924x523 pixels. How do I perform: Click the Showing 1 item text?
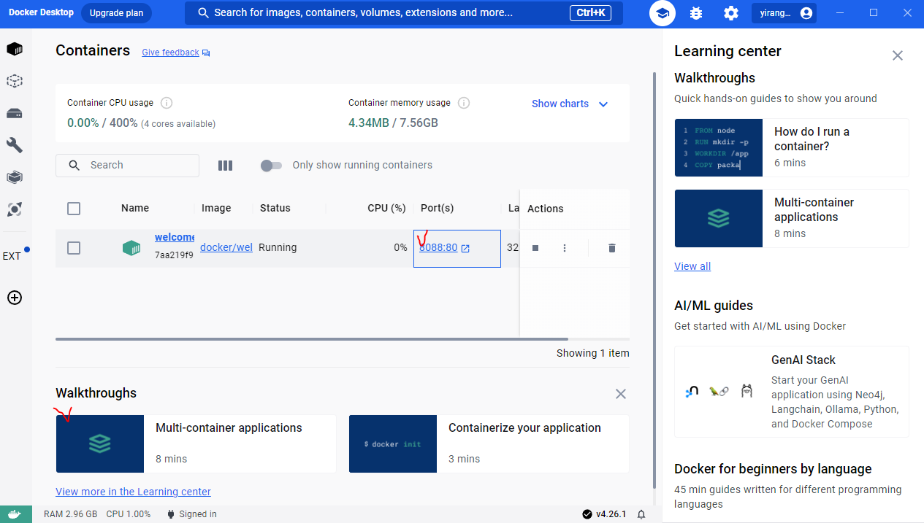click(x=592, y=353)
